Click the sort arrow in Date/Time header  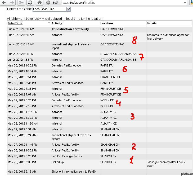pos(49,23)
